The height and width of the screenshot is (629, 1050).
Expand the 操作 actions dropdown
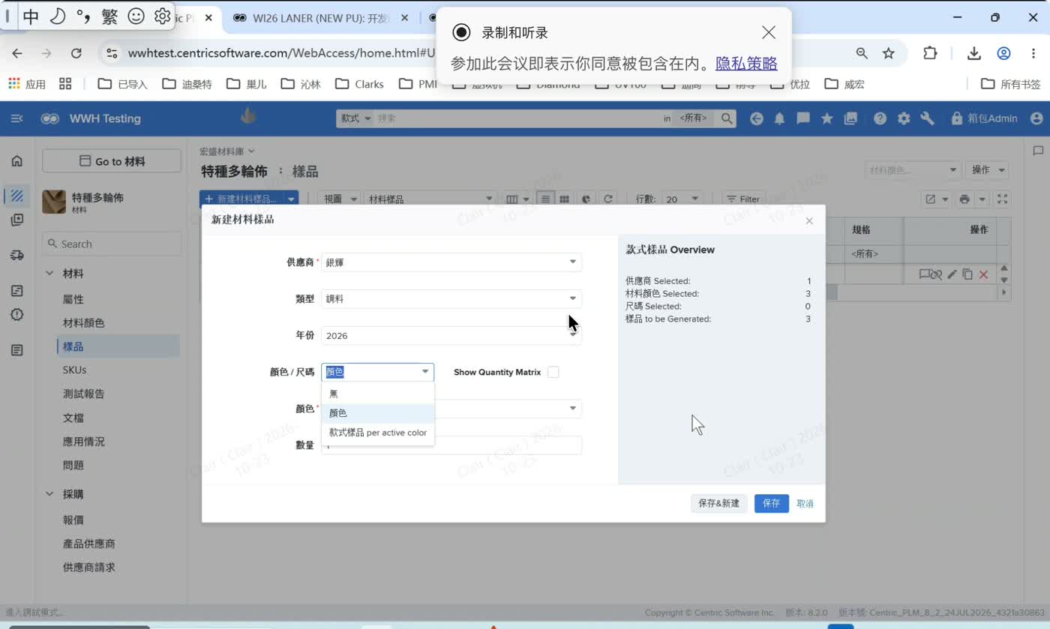point(987,170)
